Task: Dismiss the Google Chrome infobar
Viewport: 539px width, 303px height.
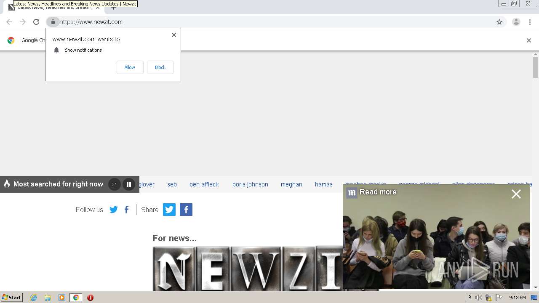Action: pyautogui.click(x=529, y=40)
